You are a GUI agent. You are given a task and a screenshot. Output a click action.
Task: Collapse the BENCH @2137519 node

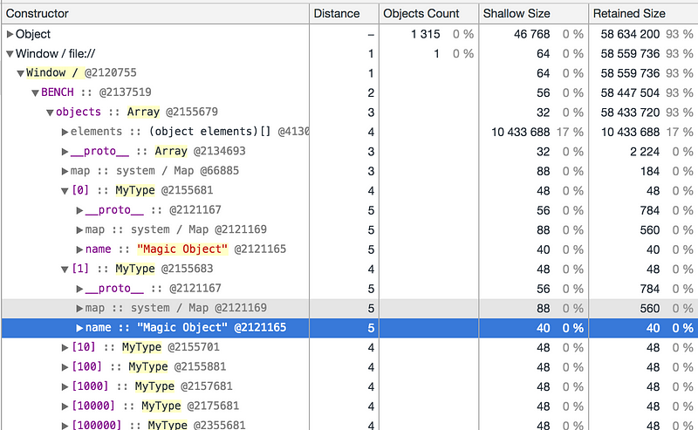click(35, 92)
